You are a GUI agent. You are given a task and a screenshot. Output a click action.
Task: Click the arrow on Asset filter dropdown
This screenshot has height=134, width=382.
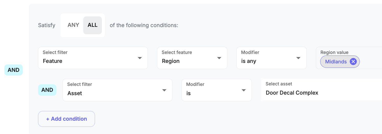point(164,90)
